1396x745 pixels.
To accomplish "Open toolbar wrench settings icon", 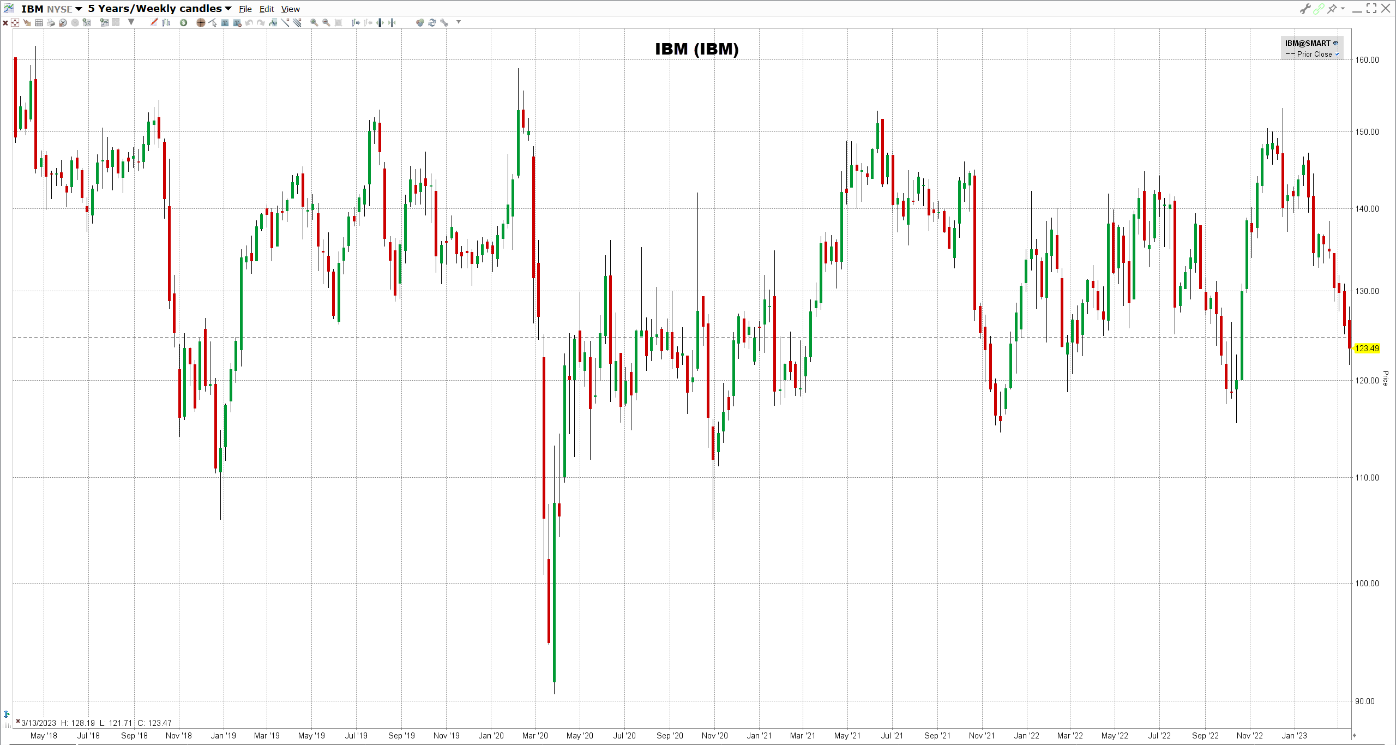I will [x=444, y=22].
